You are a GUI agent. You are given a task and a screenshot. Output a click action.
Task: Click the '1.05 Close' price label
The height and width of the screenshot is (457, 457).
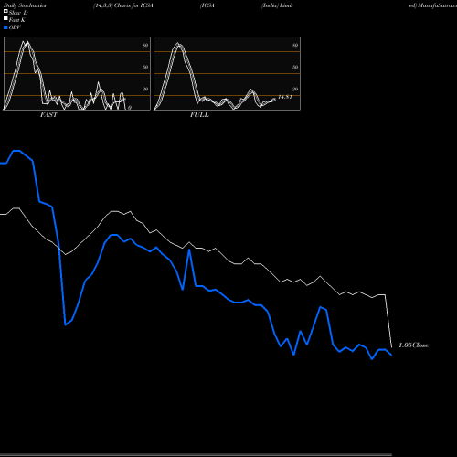point(414,345)
